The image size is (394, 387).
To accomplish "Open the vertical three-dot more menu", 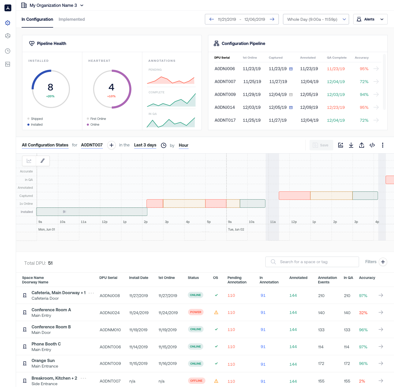I will [x=382, y=145].
